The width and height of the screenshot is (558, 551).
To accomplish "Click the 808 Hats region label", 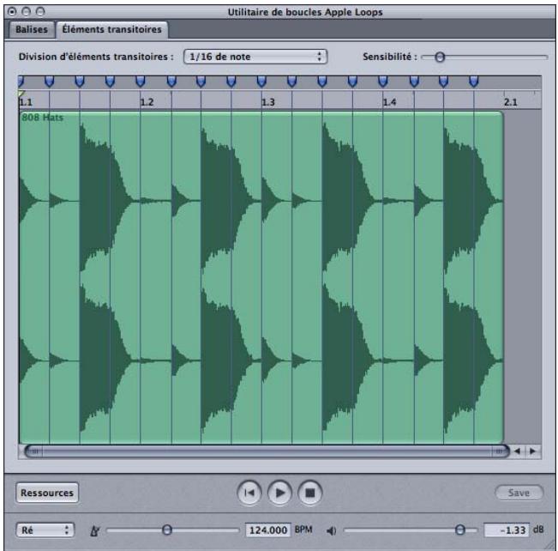I will [42, 118].
